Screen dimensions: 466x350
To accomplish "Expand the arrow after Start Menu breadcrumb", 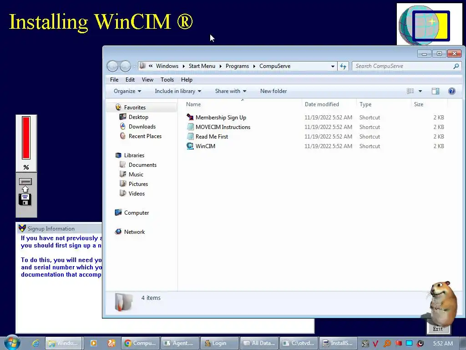I will click(x=221, y=66).
